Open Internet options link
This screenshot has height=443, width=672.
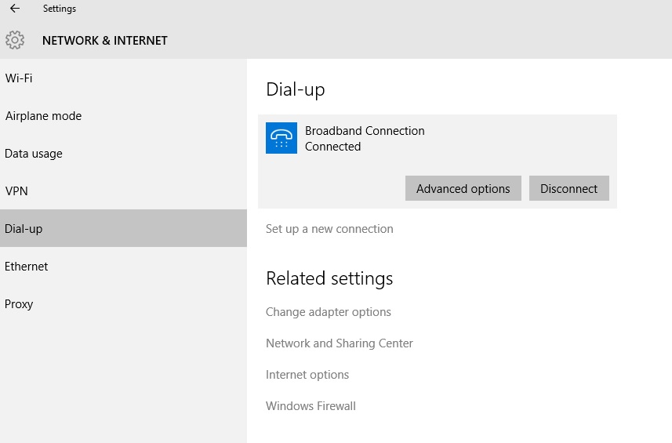(307, 375)
